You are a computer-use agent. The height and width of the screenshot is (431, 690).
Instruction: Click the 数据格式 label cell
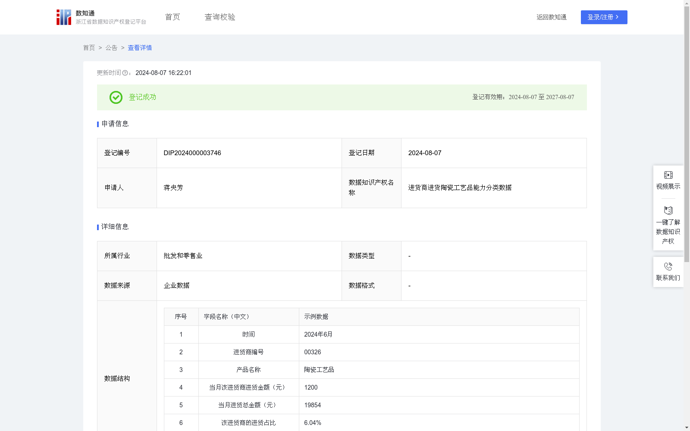(x=371, y=286)
